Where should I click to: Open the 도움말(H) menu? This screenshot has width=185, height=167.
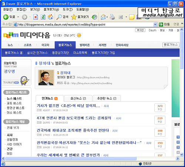click(83, 10)
